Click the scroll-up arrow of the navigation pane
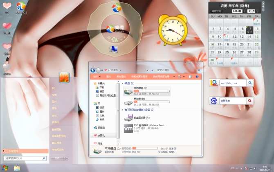The image size is (274, 172). pyautogui.click(x=118, y=82)
